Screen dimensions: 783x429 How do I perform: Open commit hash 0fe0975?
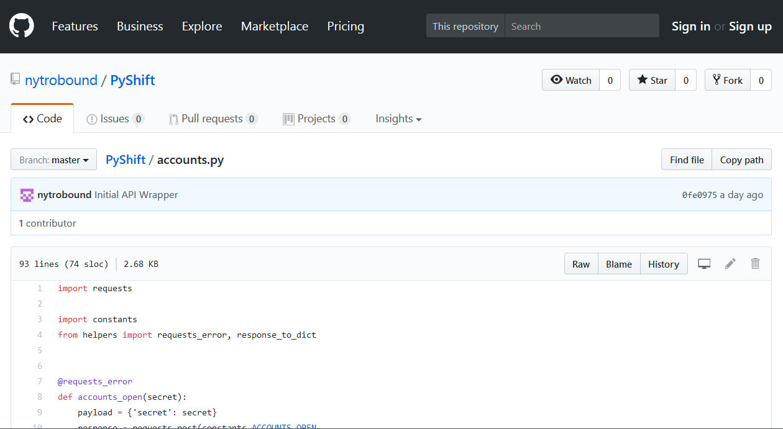pyautogui.click(x=700, y=195)
